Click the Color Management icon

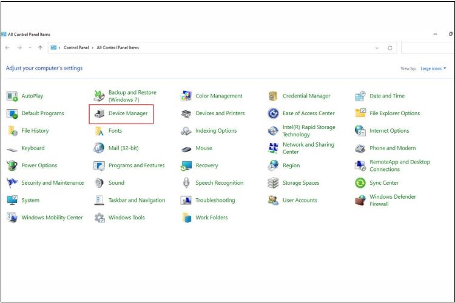(x=186, y=96)
